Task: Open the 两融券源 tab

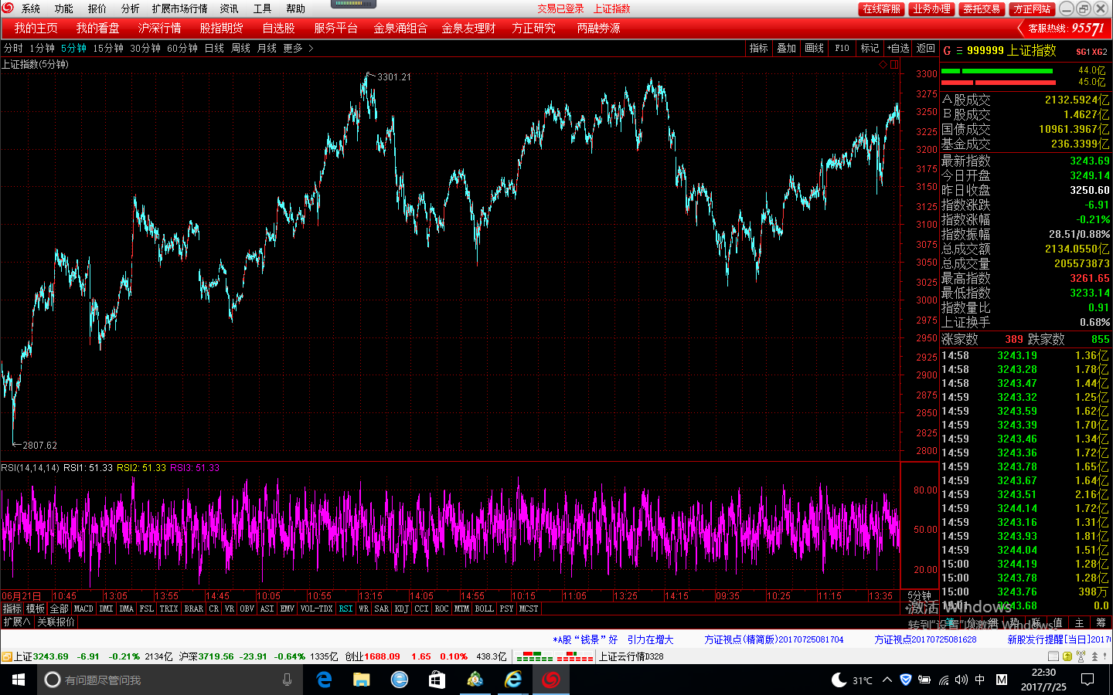Action: (x=598, y=28)
